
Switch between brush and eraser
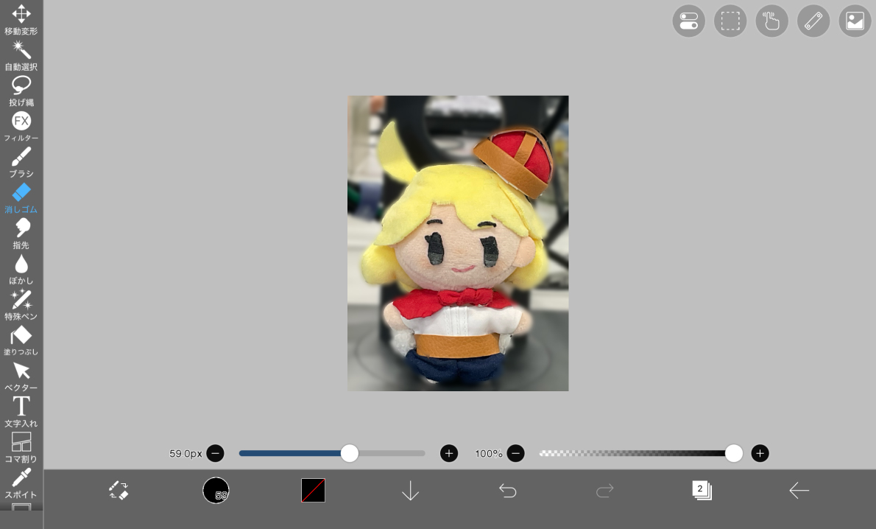click(x=119, y=491)
